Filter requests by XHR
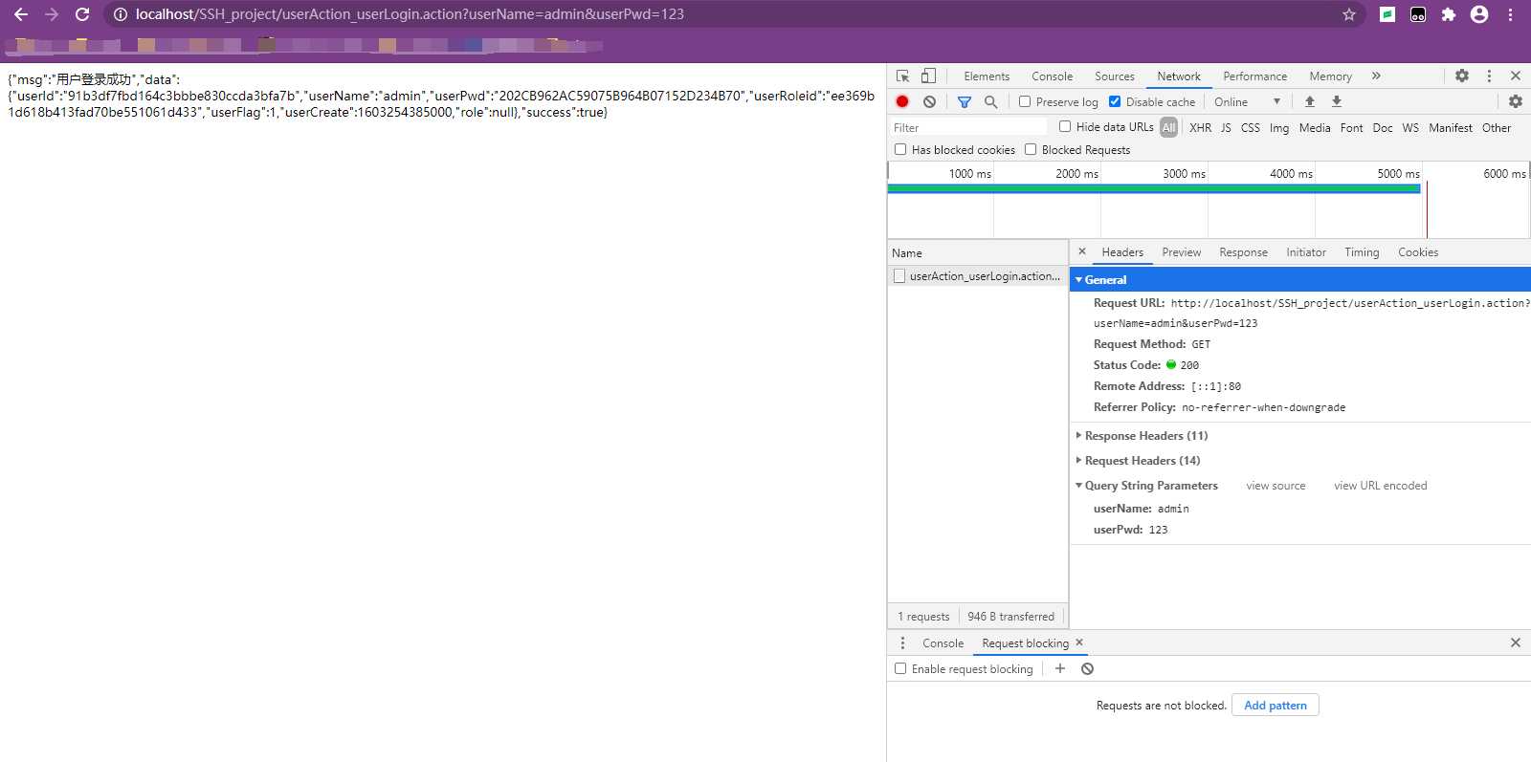 pos(1200,127)
